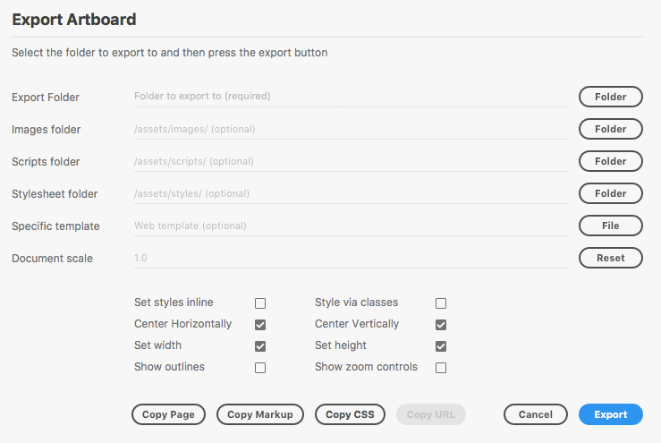Choose Images folder with its Folder button
Image resolution: width=661 pixels, height=443 pixels.
tap(610, 129)
